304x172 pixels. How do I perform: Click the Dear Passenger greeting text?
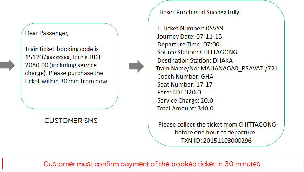point(47,33)
